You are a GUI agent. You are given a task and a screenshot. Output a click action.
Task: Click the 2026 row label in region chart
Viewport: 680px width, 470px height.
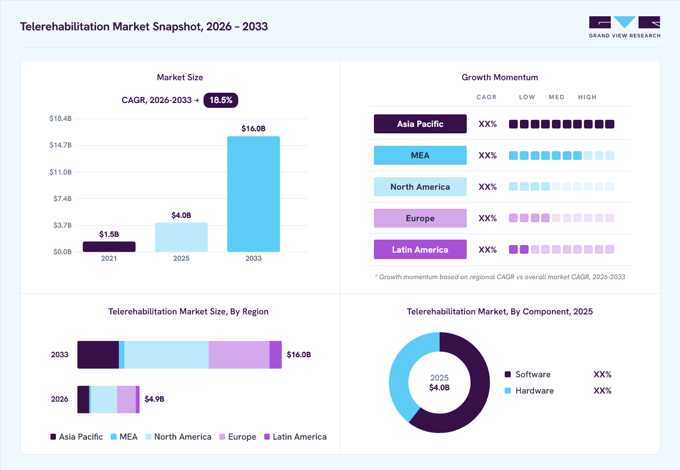(x=60, y=399)
